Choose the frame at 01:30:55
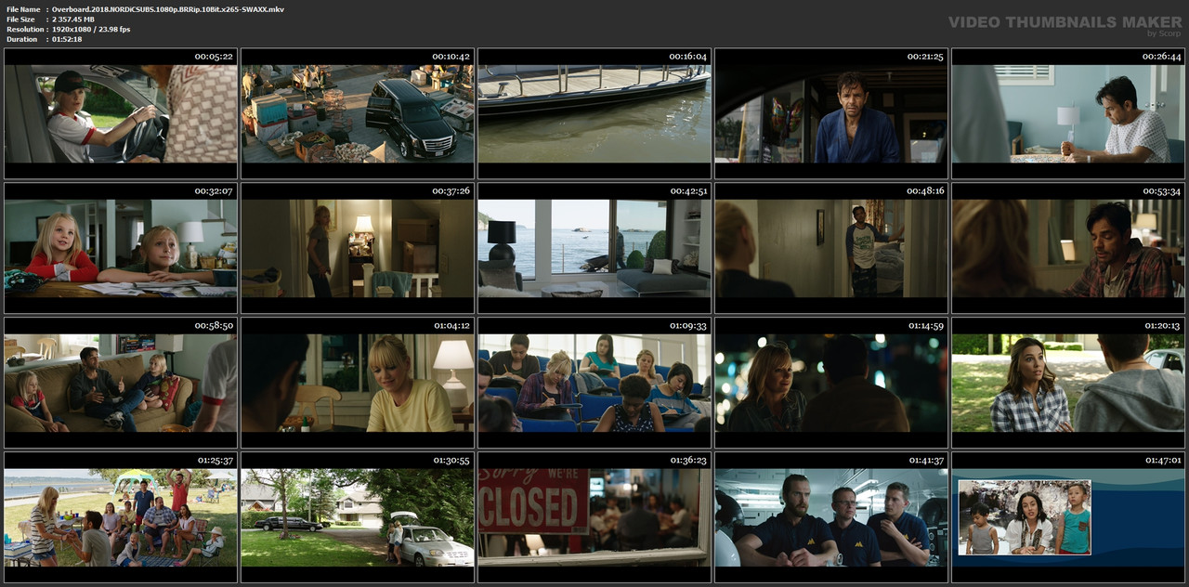 (x=358, y=517)
